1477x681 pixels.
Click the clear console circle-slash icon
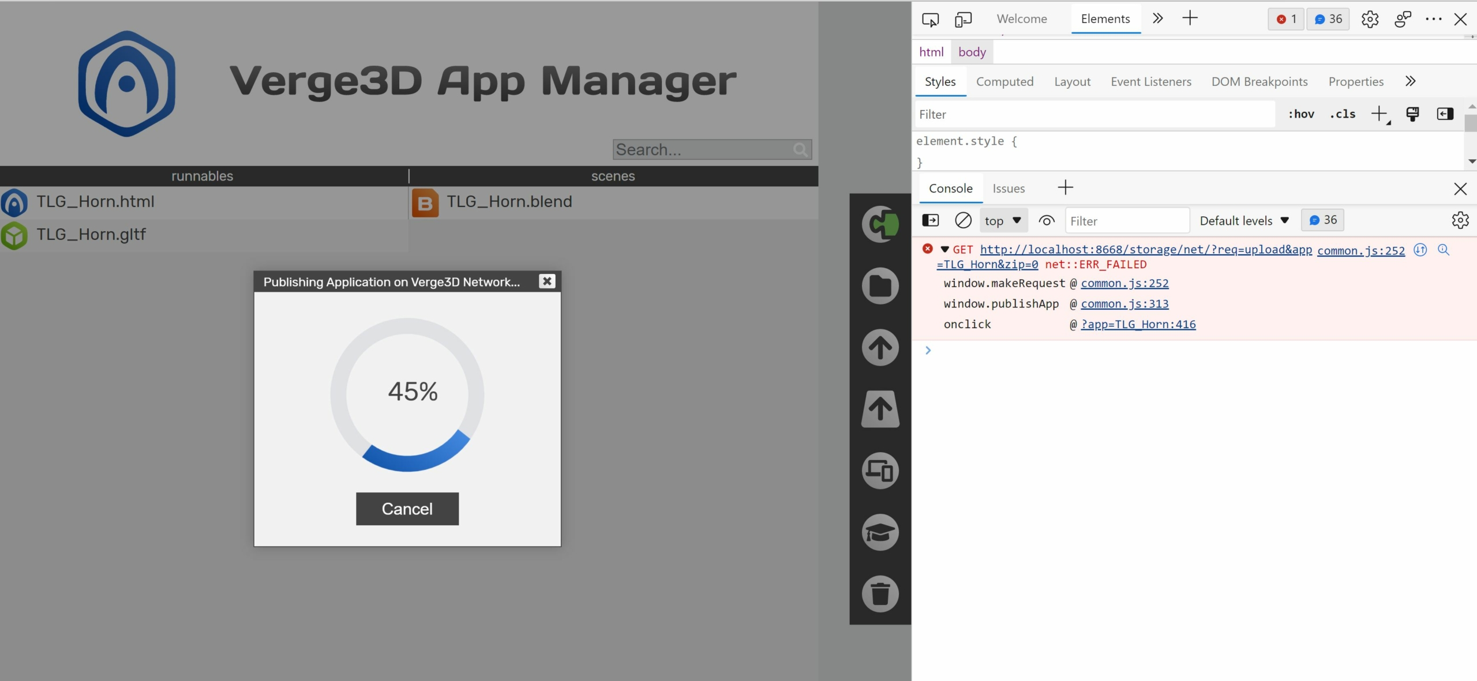click(963, 220)
